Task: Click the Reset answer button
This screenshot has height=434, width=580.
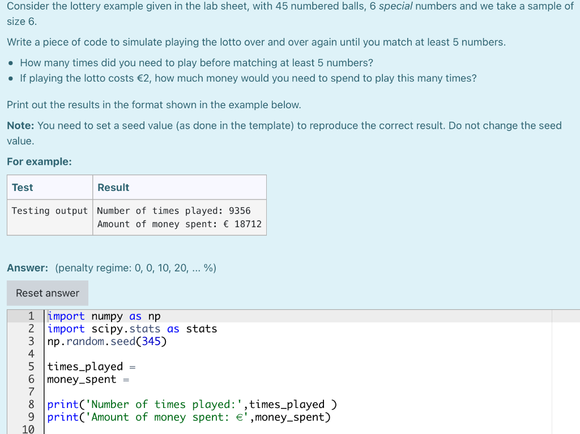Action: (47, 293)
